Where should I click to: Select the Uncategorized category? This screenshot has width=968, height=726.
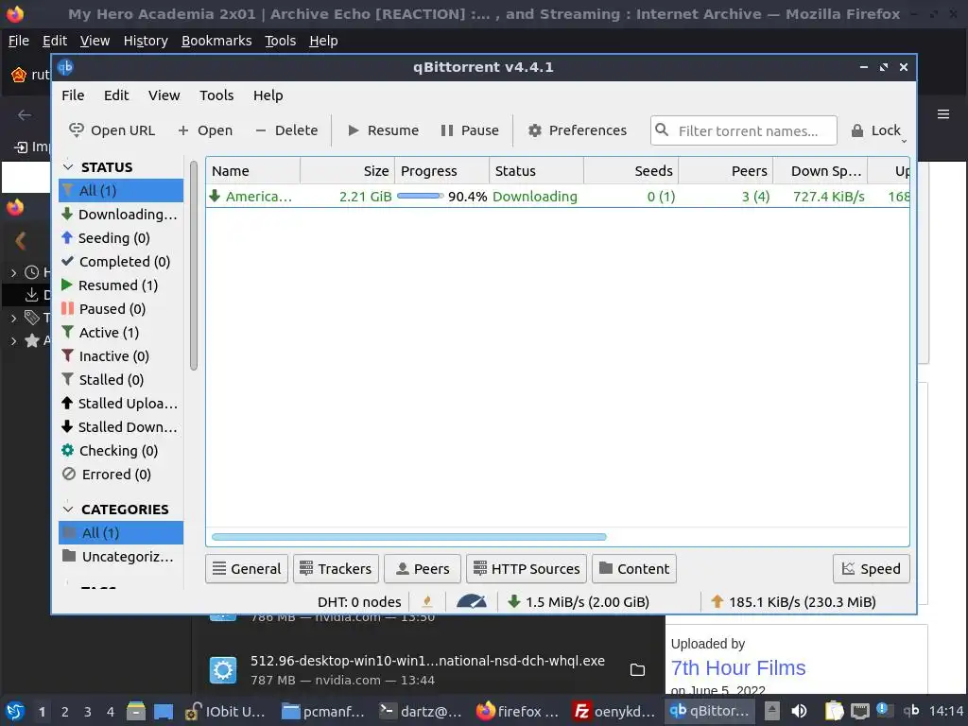click(121, 557)
